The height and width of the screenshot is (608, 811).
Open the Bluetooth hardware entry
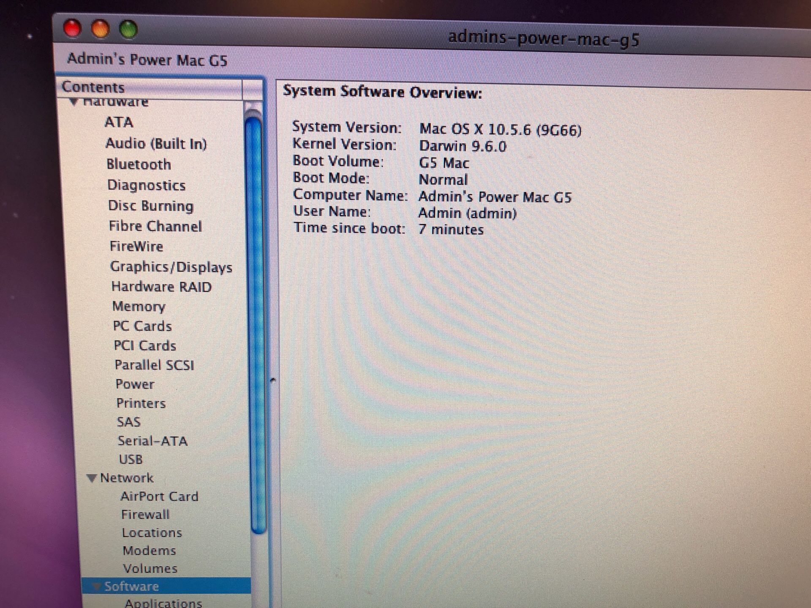pos(139,164)
